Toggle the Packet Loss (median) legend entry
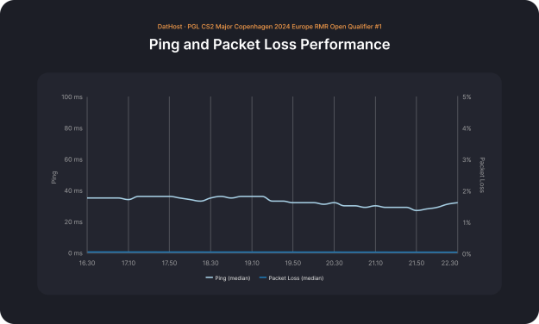The image size is (539, 324). 291,278
